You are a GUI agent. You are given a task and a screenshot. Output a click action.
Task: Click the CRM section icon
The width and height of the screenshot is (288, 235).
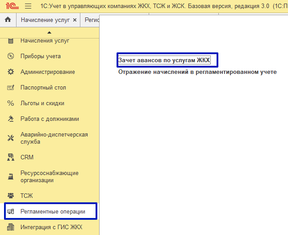pos(11,158)
